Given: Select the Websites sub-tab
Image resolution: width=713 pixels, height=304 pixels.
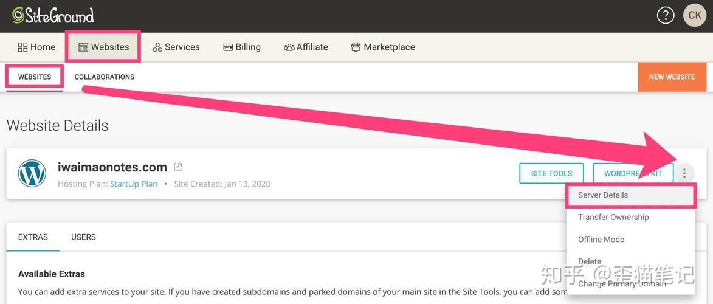Looking at the screenshot, I should coord(35,77).
